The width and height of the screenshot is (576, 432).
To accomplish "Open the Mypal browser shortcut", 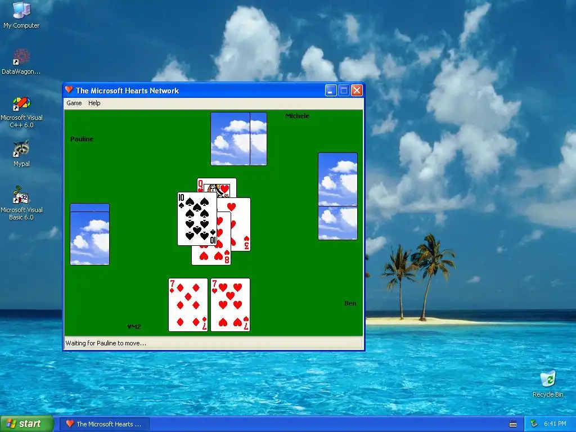I will pos(21,154).
